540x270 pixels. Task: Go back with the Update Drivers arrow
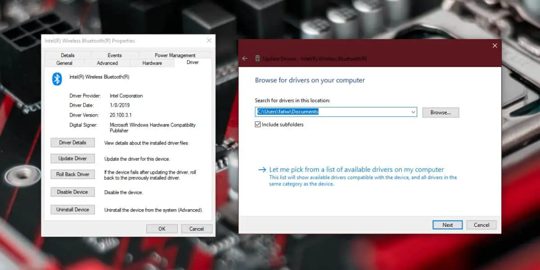click(x=245, y=58)
